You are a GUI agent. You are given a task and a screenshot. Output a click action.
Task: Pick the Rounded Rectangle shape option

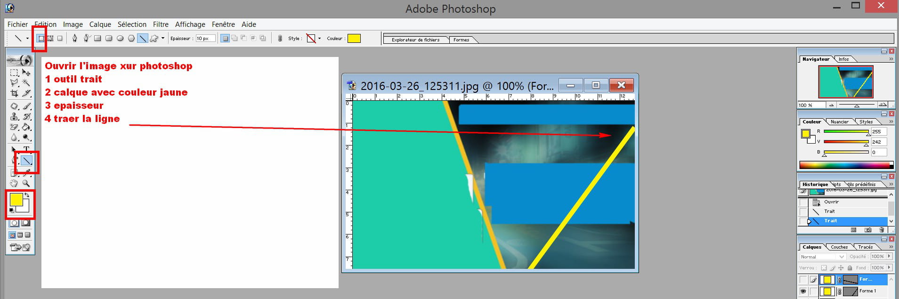109,38
